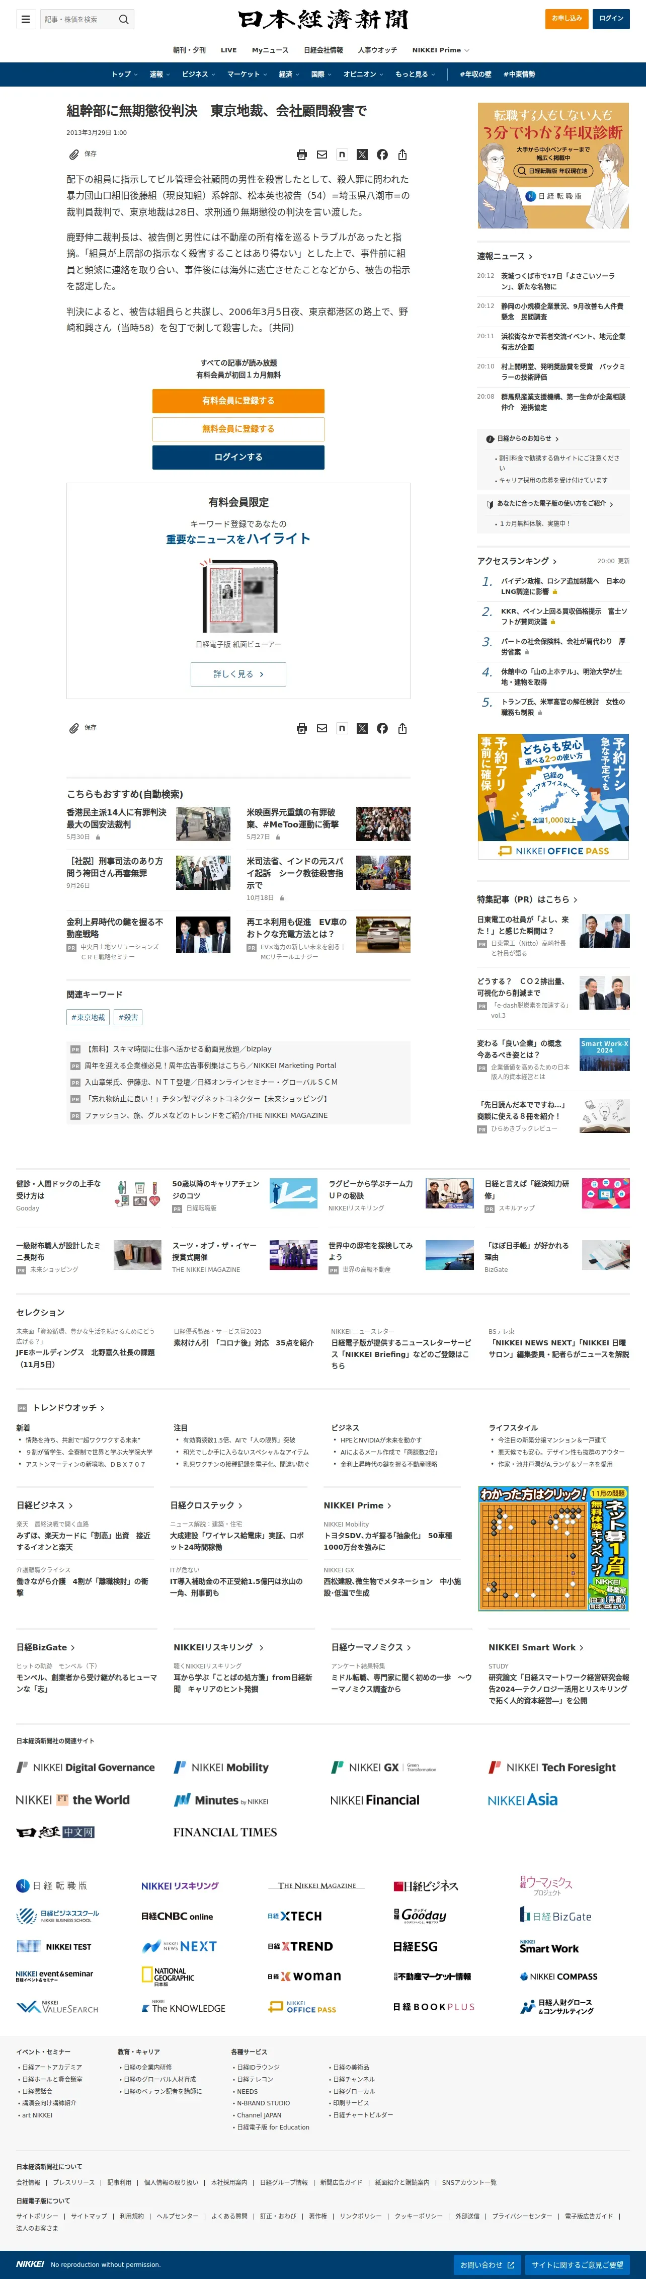Open the 速報ニュース section heading
Image resolution: width=646 pixels, height=2279 pixels.
click(505, 257)
